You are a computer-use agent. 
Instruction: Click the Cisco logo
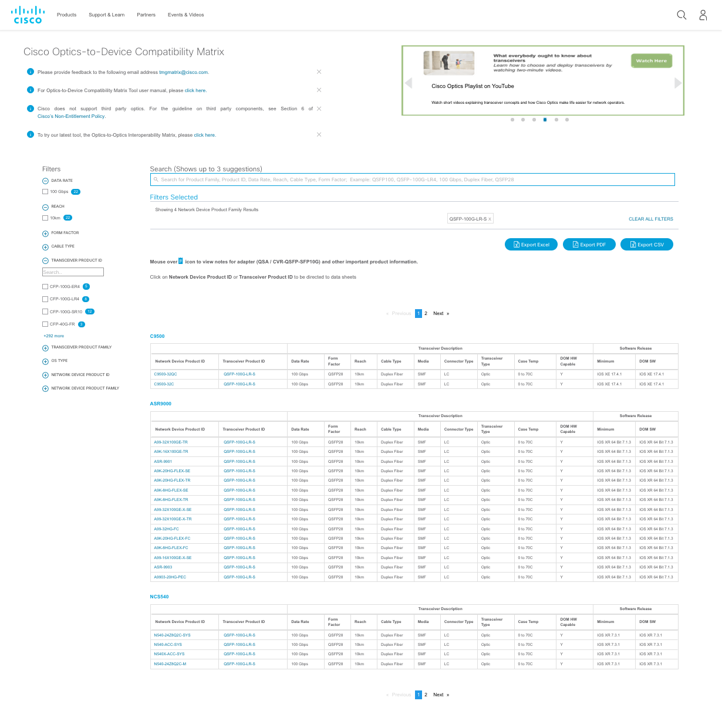coord(28,15)
